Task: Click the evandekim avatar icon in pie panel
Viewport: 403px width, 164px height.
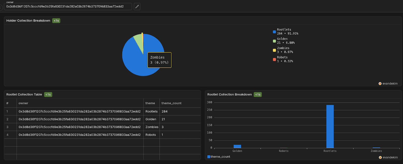Action: (x=380, y=84)
